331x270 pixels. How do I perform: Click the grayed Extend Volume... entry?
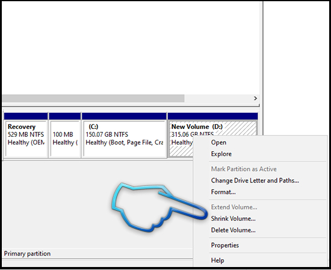pos(234,207)
